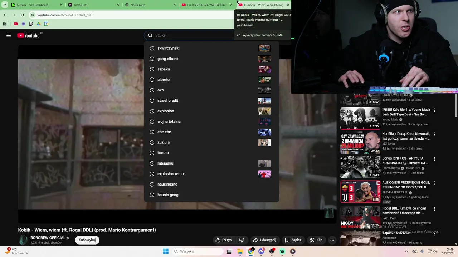Open site information icon in address bar
458x257 pixels.
tap(33, 15)
